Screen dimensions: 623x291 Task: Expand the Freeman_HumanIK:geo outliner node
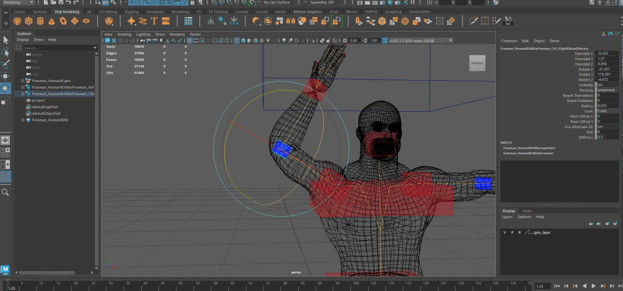pyautogui.click(x=23, y=80)
